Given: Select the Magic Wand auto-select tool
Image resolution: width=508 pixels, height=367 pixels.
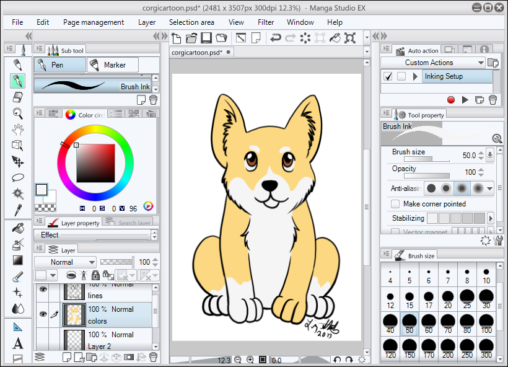Looking at the screenshot, I should tap(17, 194).
